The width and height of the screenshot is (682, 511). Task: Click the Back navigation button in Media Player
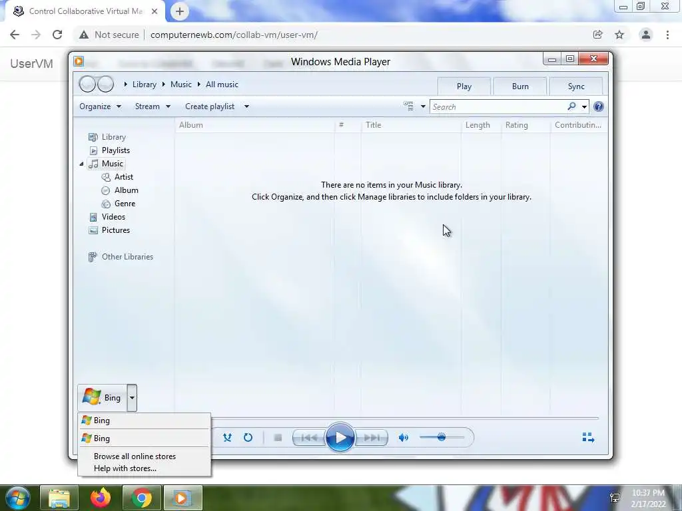point(87,84)
